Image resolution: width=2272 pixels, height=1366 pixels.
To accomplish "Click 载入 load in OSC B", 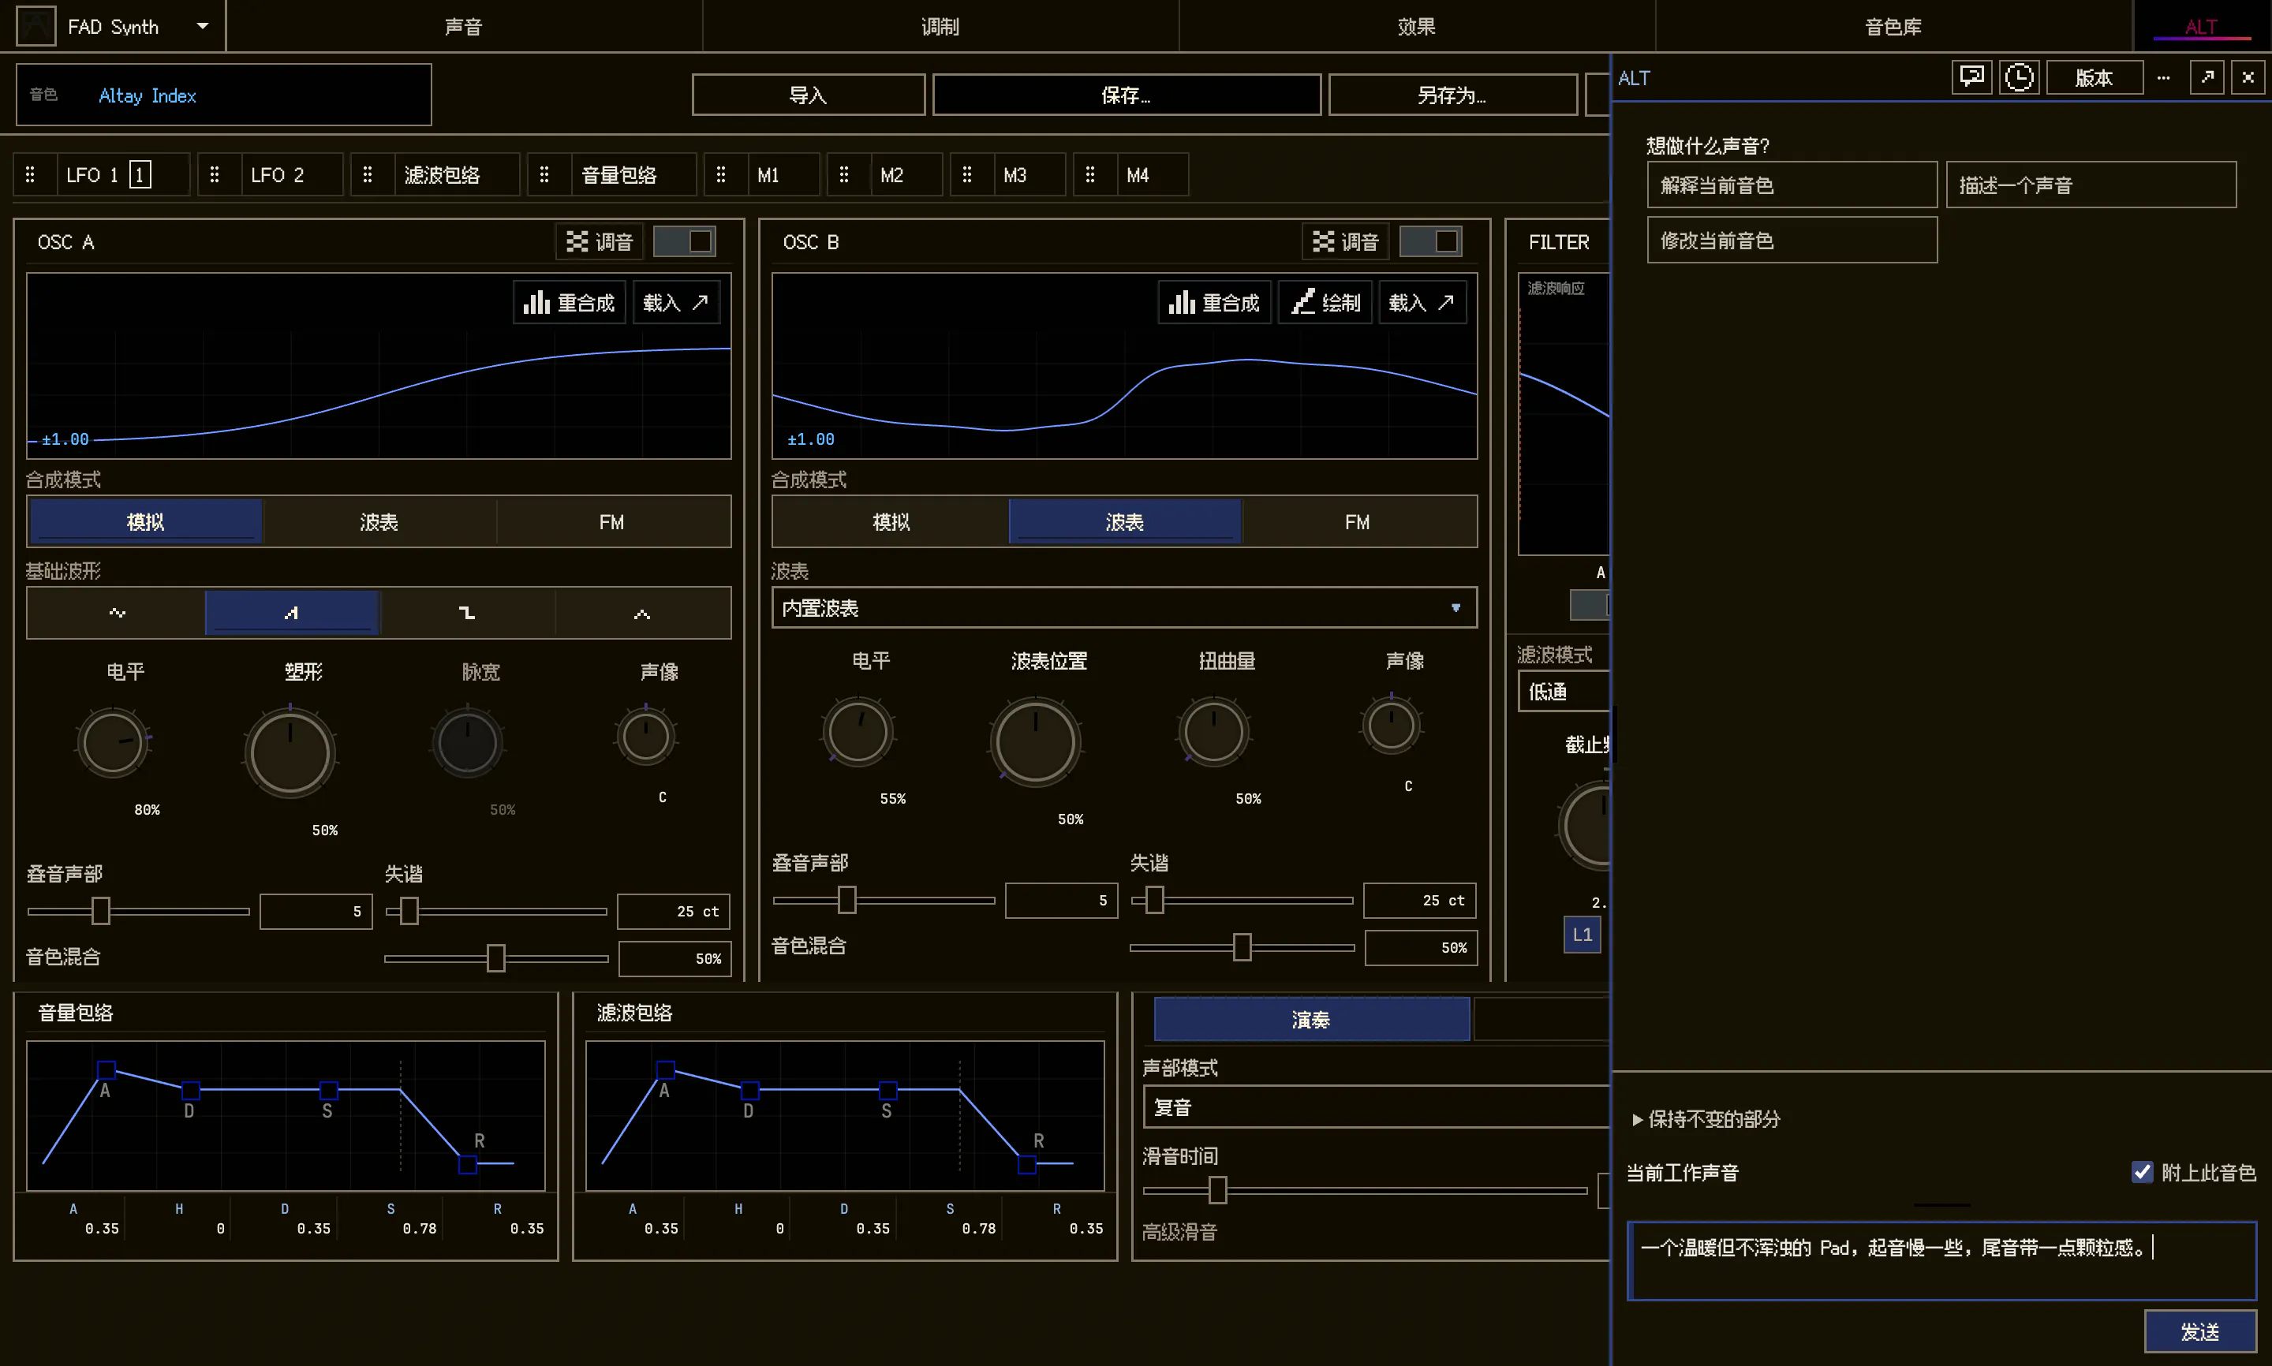I will pos(1422,303).
